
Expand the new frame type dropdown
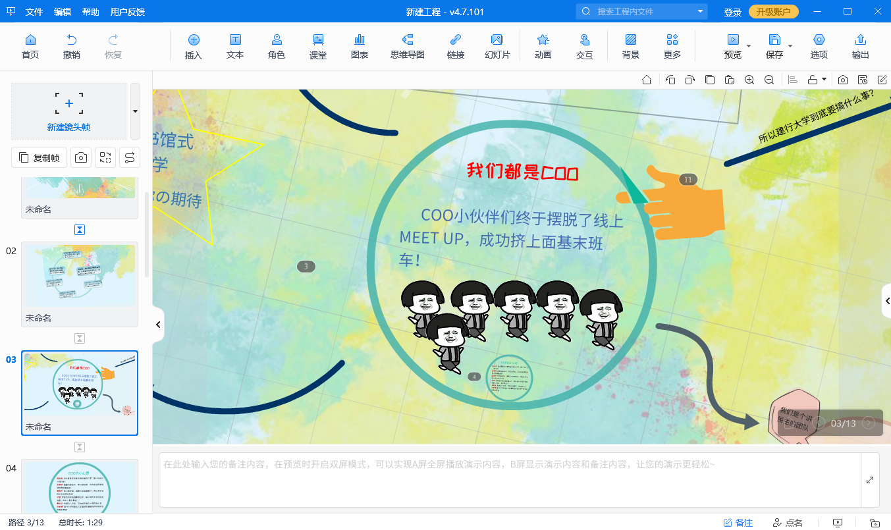[135, 111]
